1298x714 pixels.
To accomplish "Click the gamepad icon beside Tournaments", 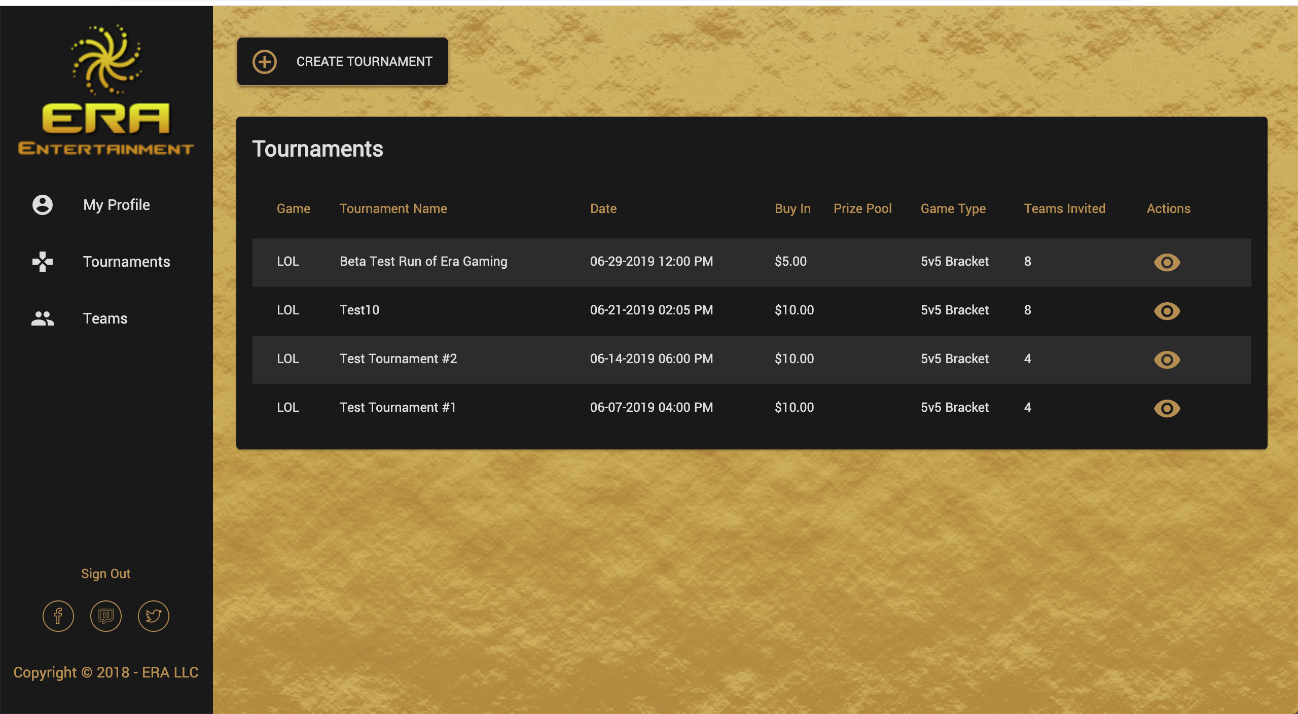I will (x=43, y=262).
